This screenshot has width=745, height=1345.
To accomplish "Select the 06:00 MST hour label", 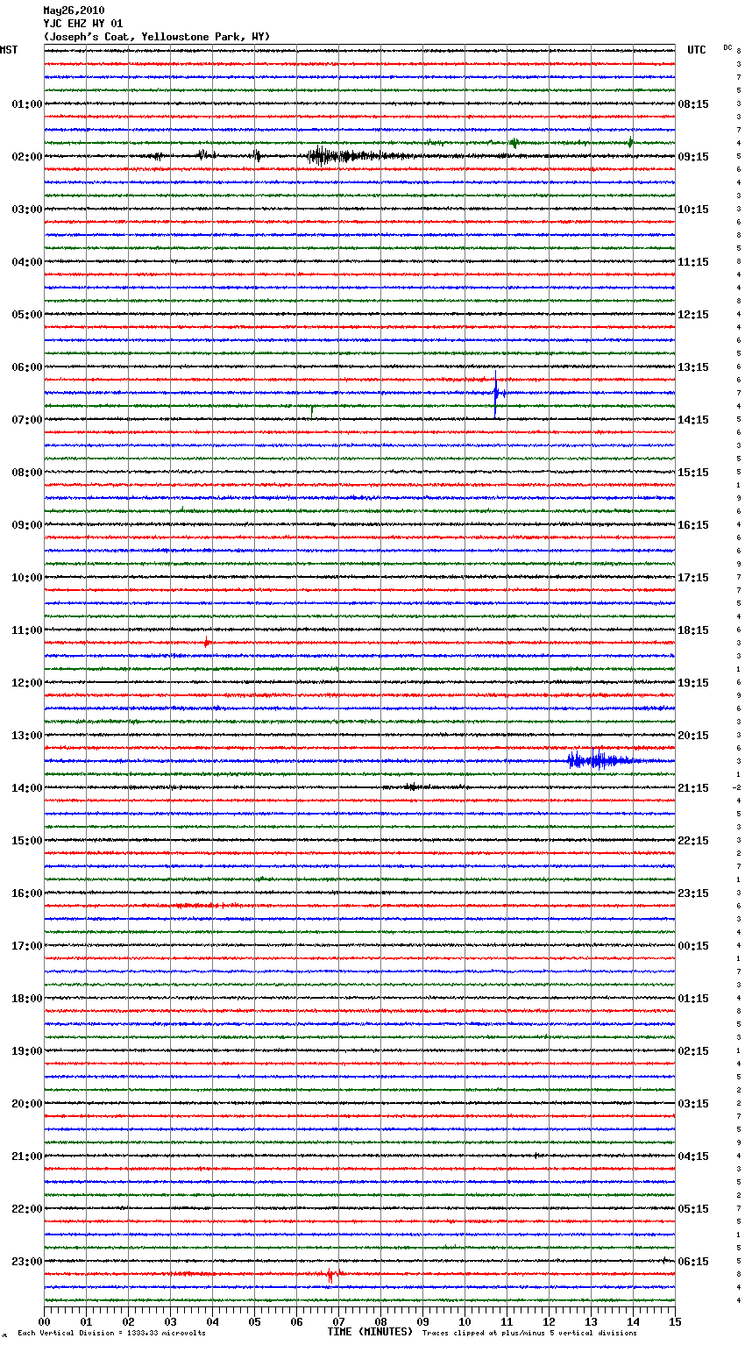I will pyautogui.click(x=27, y=367).
